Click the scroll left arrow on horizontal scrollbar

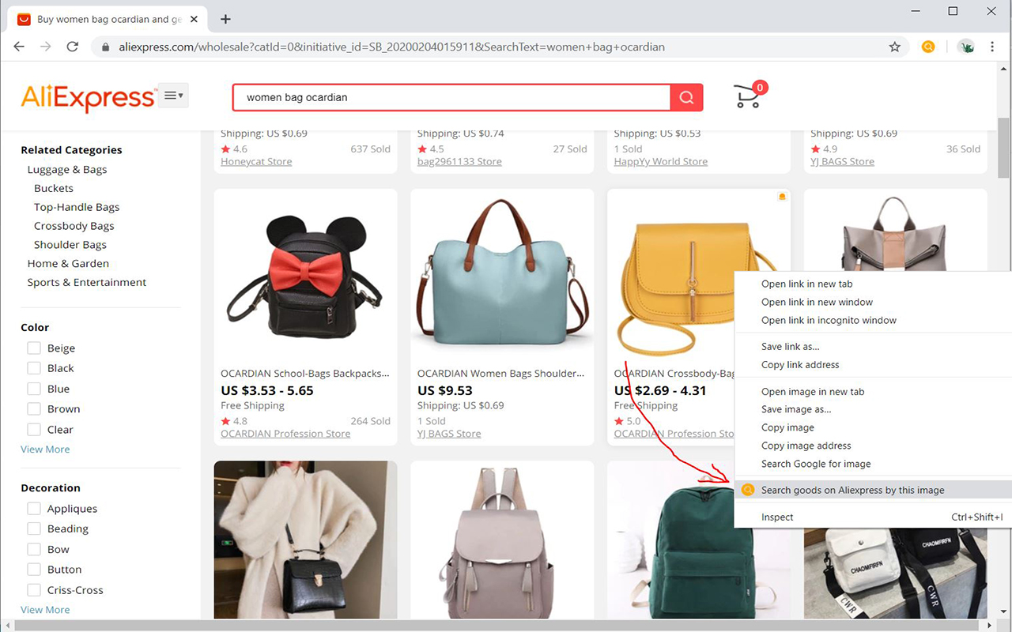6,626
